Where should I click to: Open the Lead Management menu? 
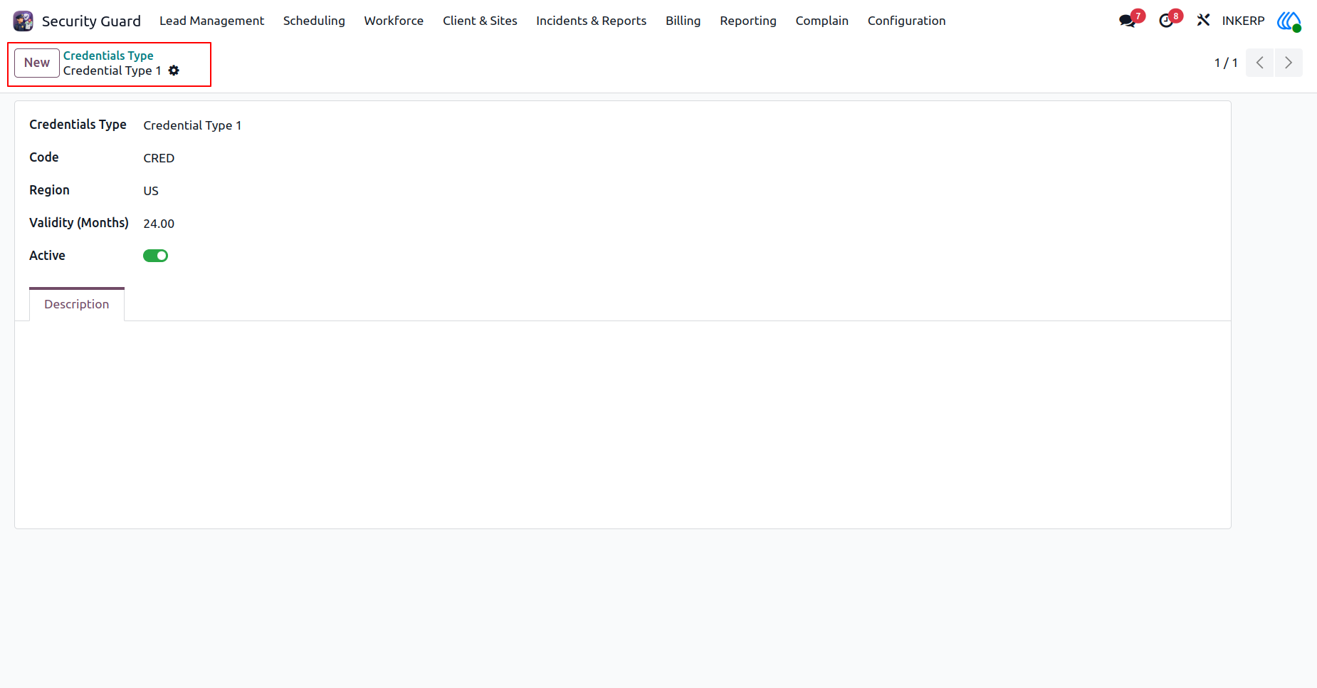click(211, 21)
